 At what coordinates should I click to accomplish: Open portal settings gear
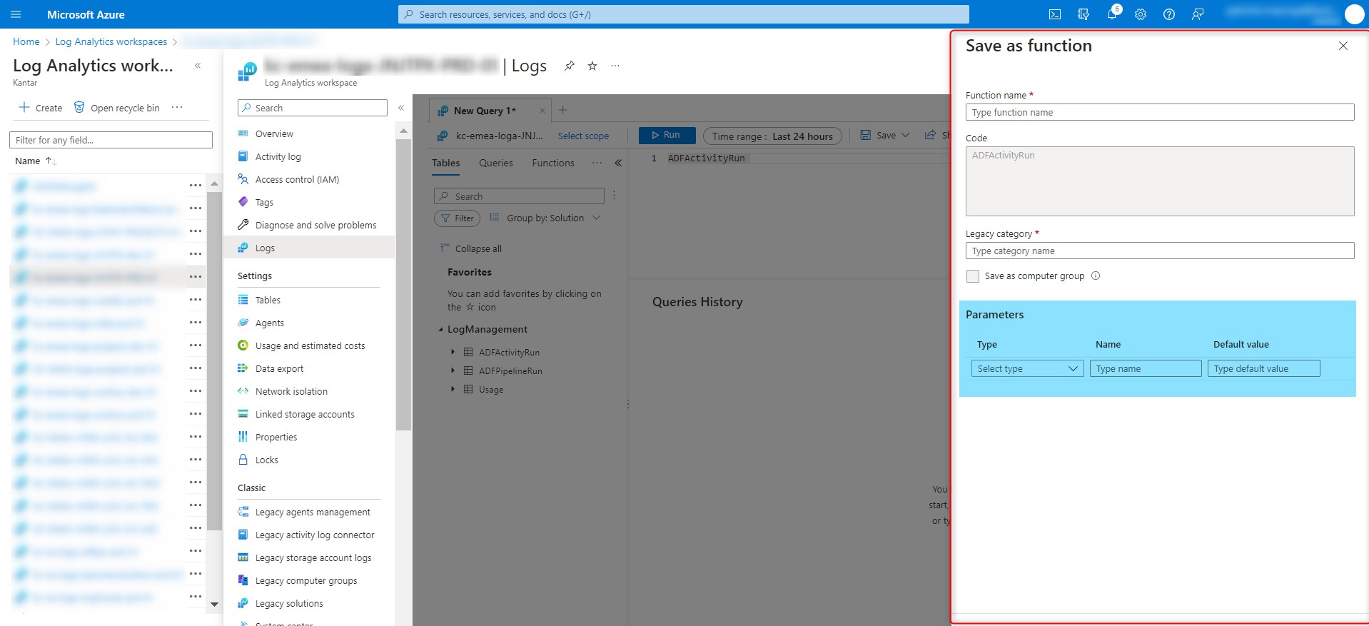1141,14
